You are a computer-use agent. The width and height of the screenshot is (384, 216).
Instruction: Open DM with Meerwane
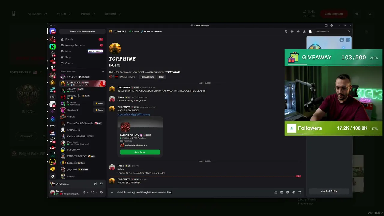click(82, 143)
